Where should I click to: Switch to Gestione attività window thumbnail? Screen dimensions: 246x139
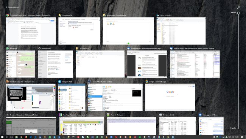coord(177,126)
